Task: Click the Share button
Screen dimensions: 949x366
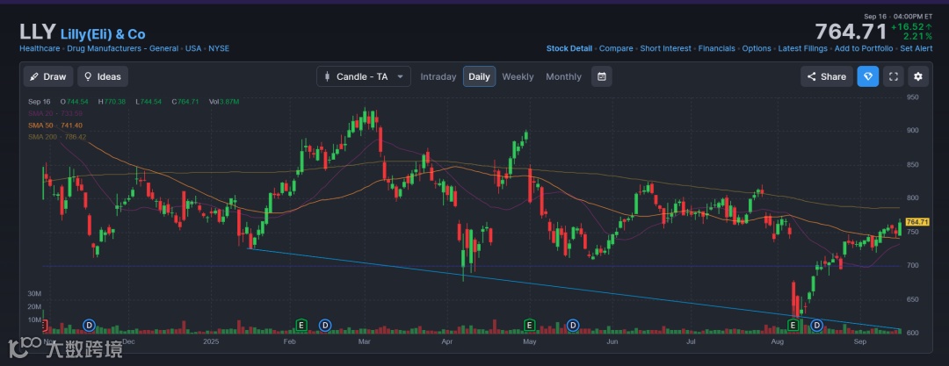Action: coord(826,76)
